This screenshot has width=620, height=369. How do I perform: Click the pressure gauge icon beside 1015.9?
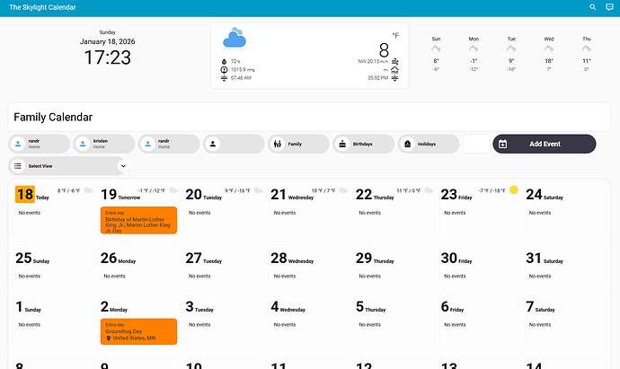[x=225, y=69]
